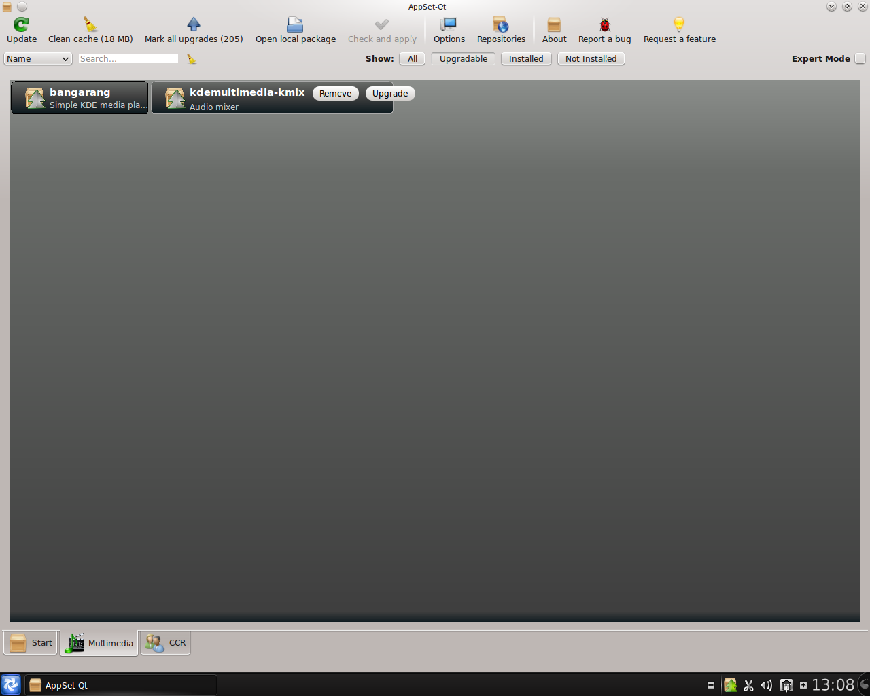Mark all 205 upgrades

pyautogui.click(x=194, y=31)
